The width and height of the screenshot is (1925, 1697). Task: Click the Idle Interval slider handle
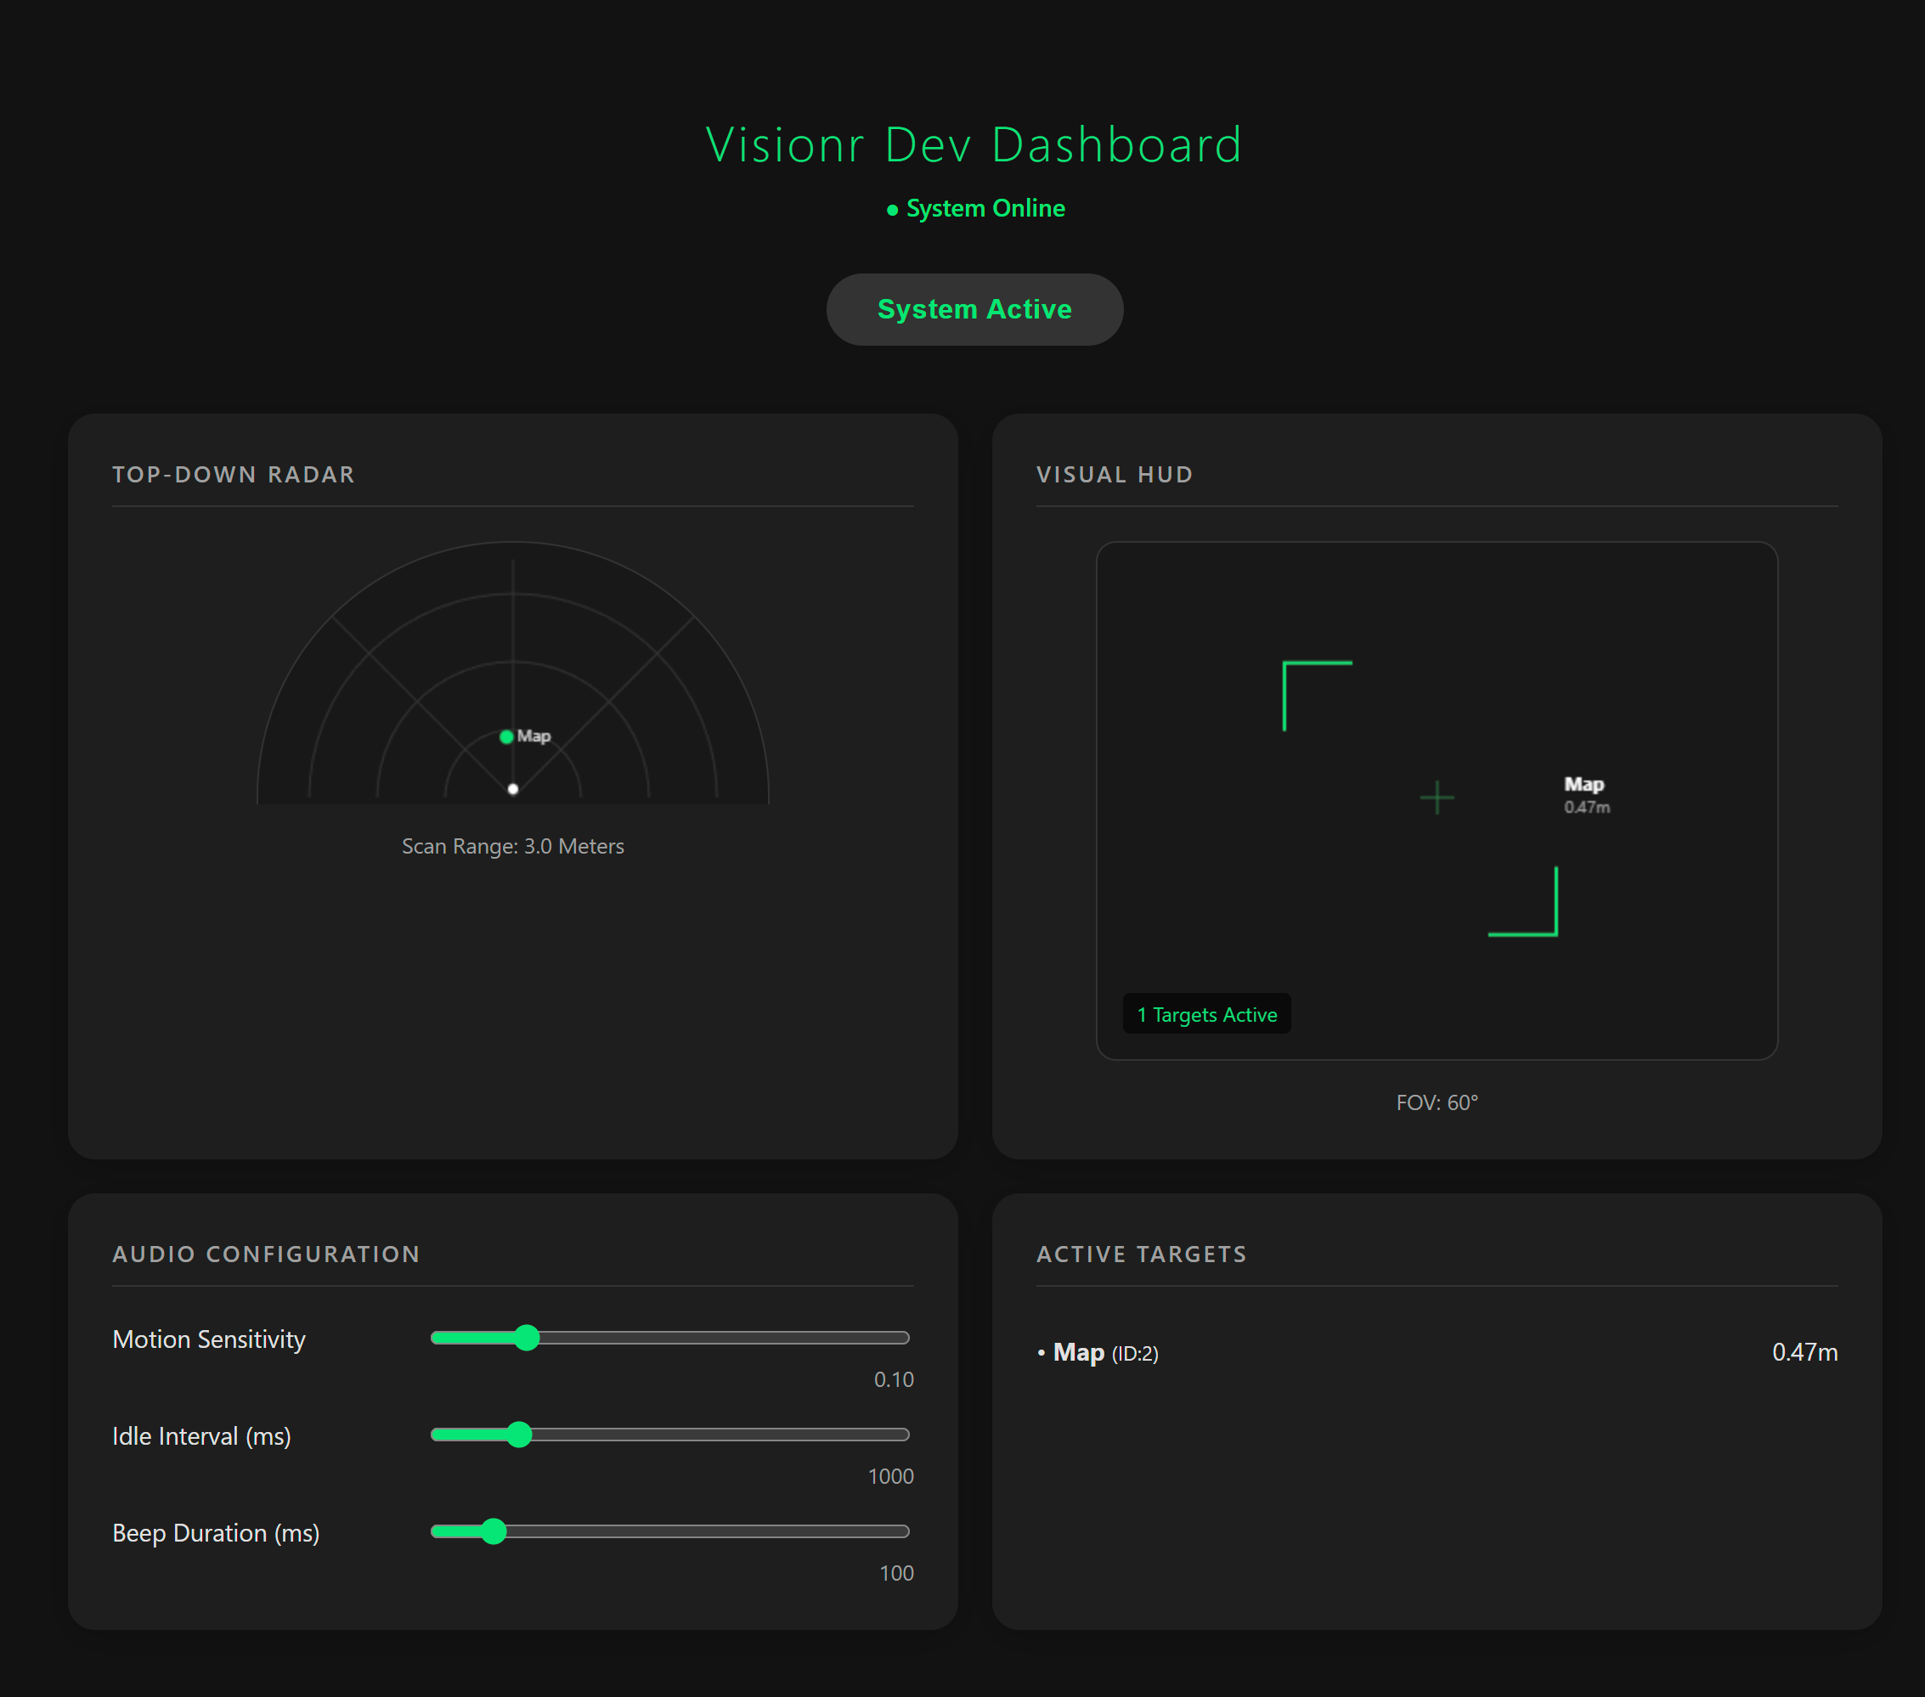pyautogui.click(x=519, y=1435)
